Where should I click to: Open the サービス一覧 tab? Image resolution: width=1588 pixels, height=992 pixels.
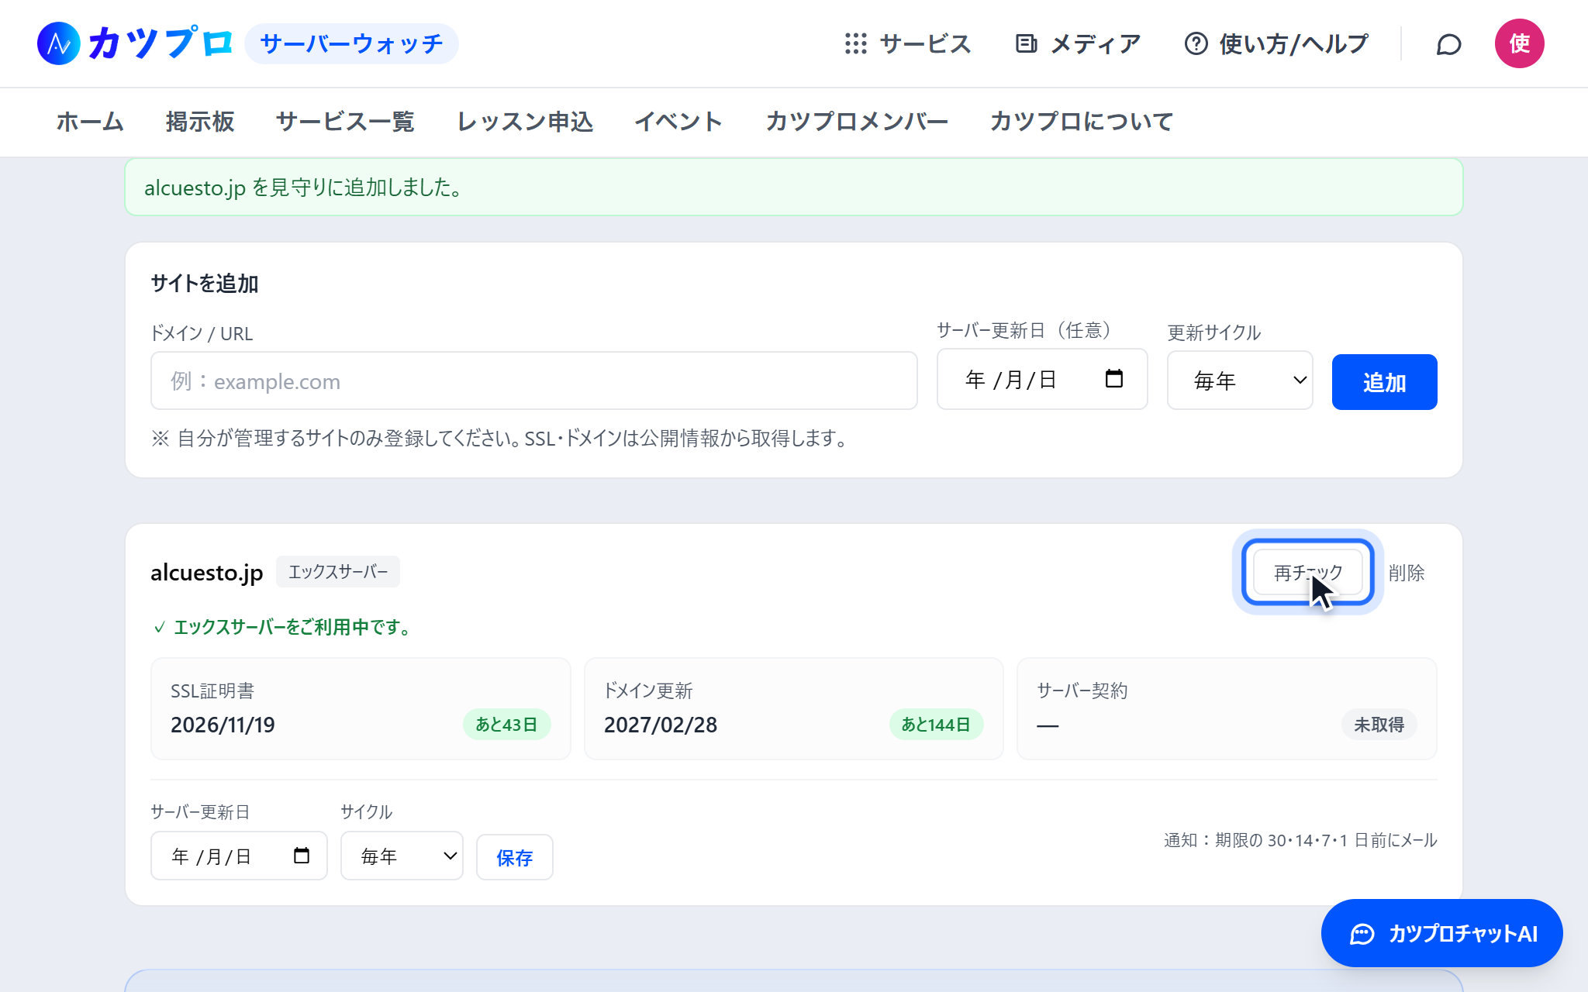345,122
